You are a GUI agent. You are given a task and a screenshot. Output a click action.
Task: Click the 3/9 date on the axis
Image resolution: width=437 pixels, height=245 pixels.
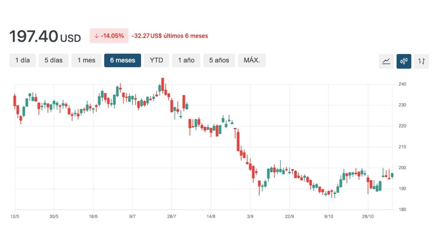(x=250, y=216)
